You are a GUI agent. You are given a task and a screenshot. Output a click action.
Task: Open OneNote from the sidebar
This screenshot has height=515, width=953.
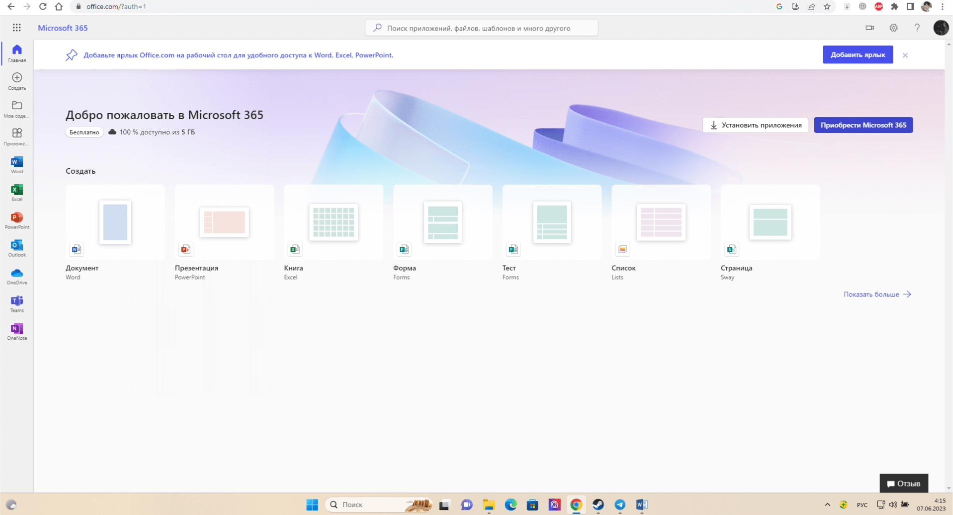17,331
